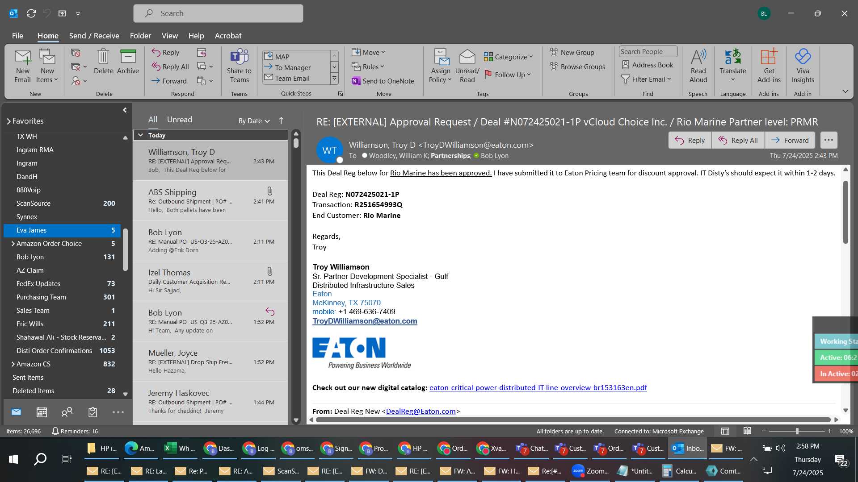Show Unread messages filter tab
Screen dimensions: 858x482
pyautogui.click(x=180, y=120)
